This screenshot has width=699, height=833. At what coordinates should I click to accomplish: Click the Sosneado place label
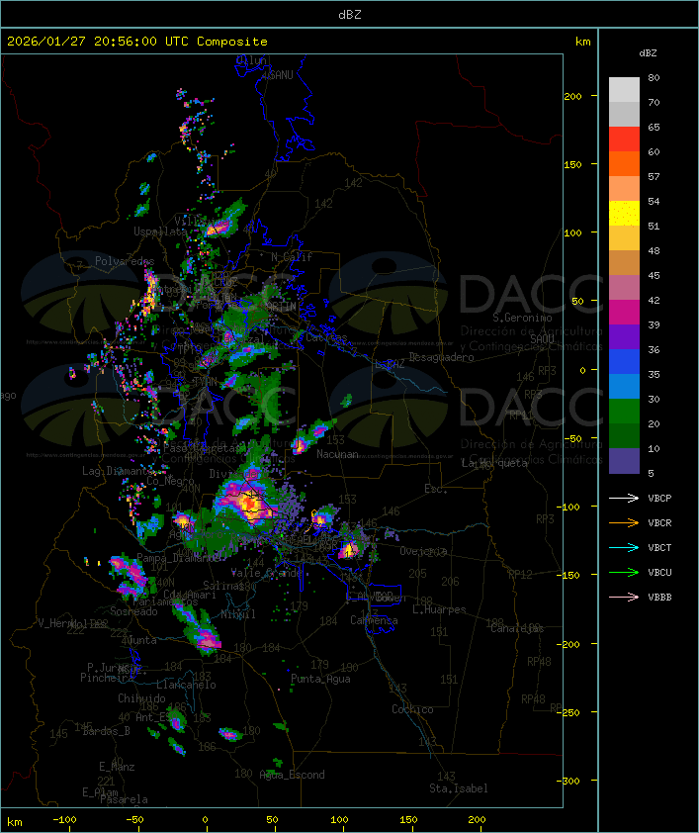[134, 611]
